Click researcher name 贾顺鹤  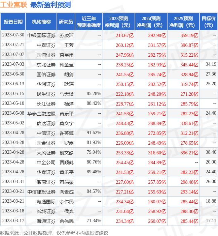[67, 163]
